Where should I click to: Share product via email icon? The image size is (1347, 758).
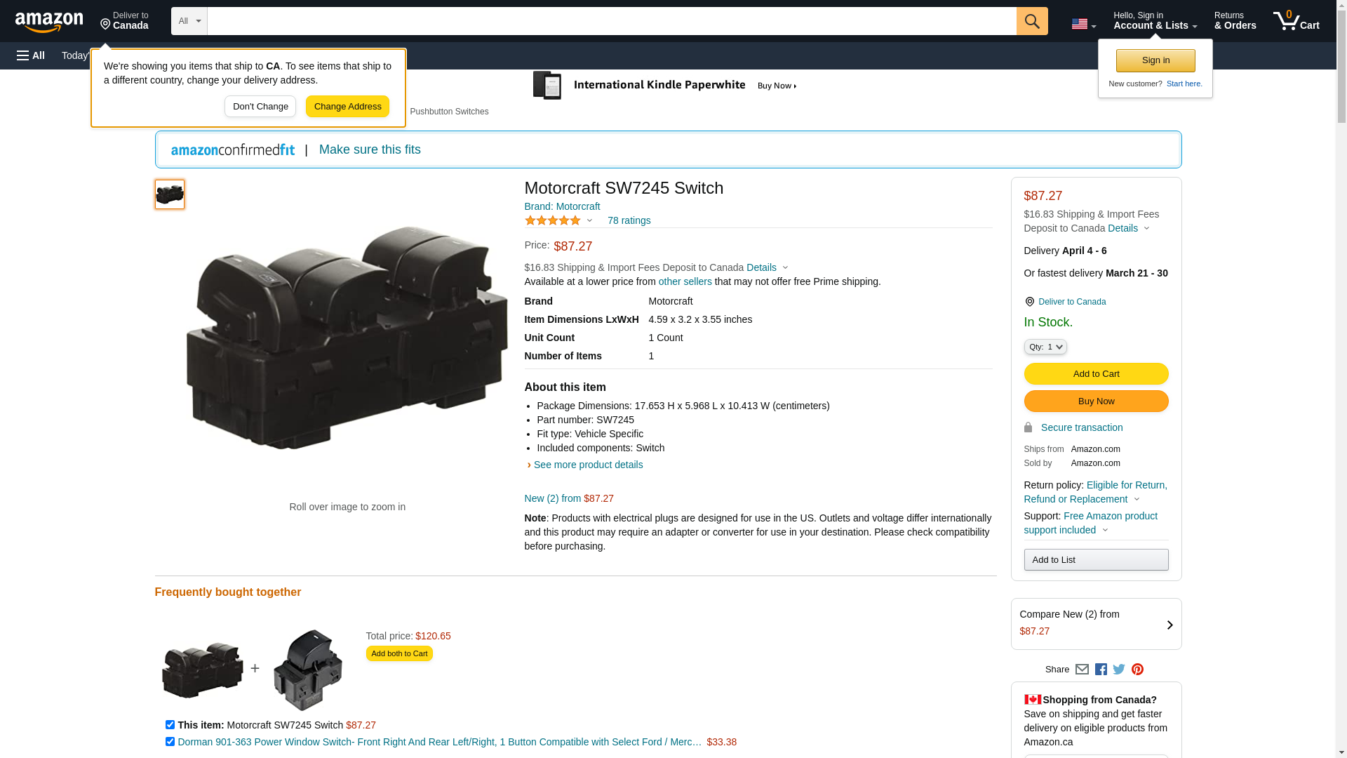pos(1082,670)
